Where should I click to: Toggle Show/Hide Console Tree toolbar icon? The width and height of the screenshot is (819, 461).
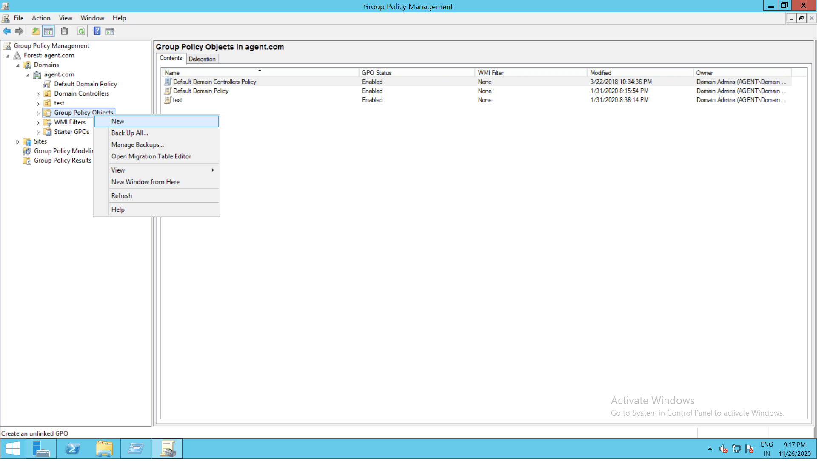coord(49,31)
